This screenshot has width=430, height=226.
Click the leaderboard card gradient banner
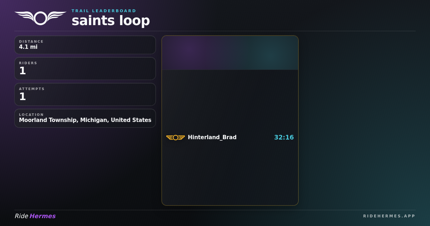click(x=230, y=53)
